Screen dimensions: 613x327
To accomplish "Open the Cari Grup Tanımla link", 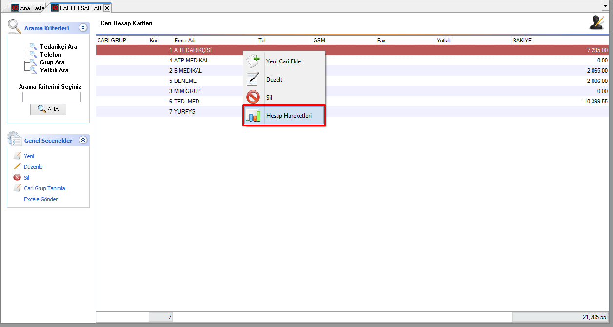I will (x=44, y=188).
